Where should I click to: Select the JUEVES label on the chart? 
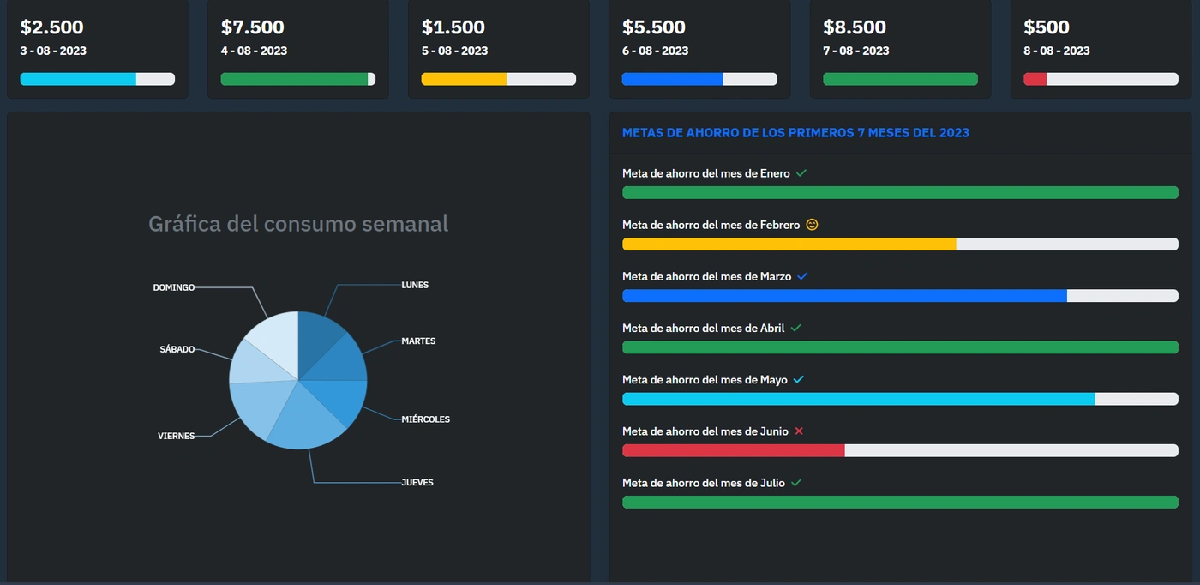[x=417, y=482]
